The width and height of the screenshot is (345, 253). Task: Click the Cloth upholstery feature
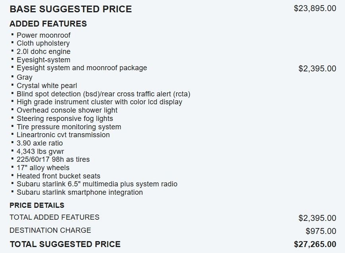tap(43, 43)
